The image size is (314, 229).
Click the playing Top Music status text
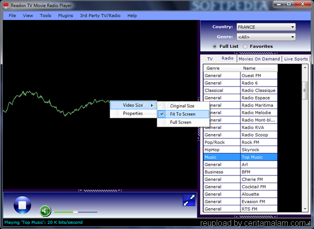tap(43, 222)
